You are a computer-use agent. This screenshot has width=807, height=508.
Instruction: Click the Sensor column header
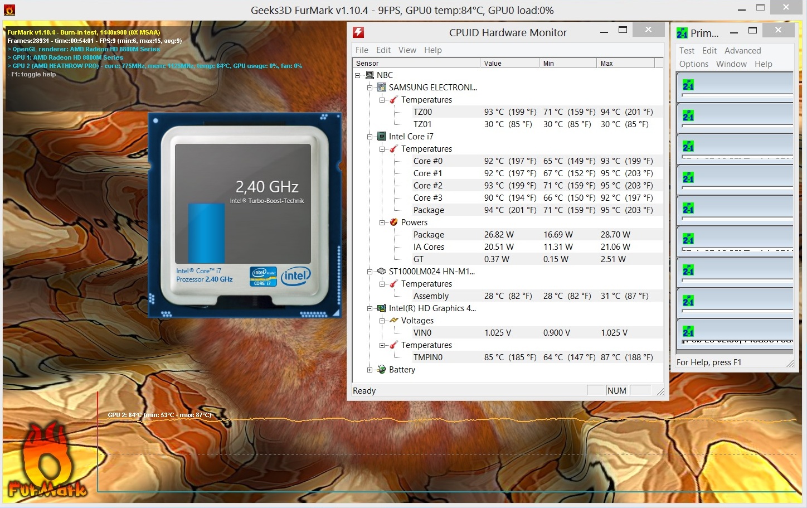416,63
